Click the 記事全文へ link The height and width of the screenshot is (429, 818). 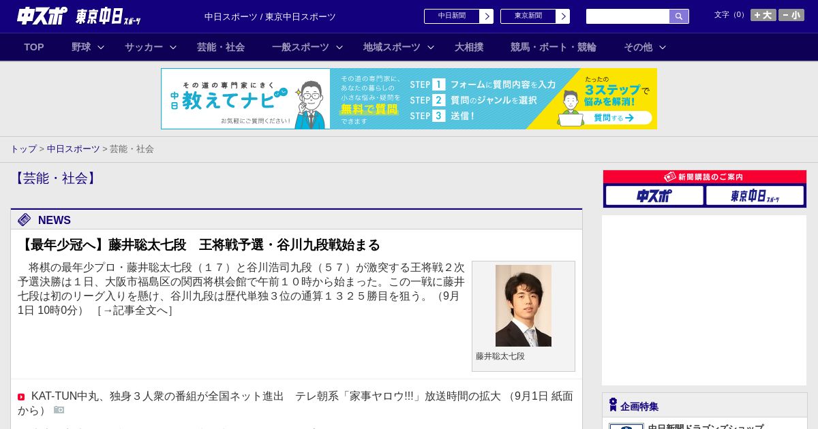tap(135, 311)
